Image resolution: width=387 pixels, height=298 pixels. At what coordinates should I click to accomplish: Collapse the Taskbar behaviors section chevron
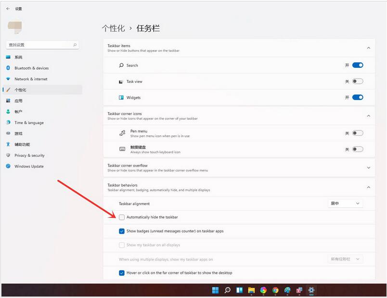point(369,187)
